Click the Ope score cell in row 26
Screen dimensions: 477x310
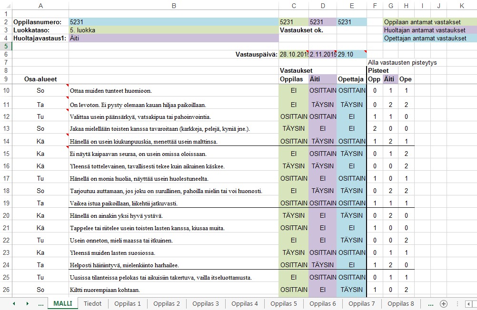[406, 290]
